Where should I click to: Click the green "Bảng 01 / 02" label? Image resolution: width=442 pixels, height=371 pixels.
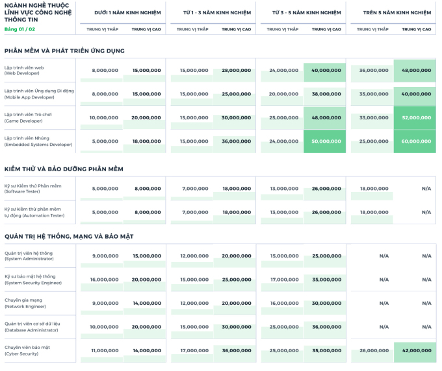tap(19, 29)
